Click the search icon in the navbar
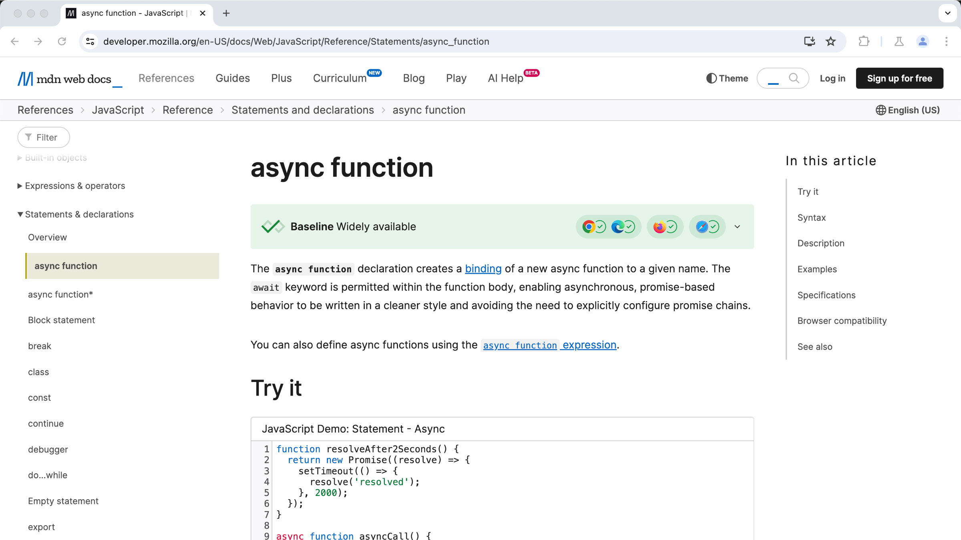Image resolution: width=961 pixels, height=540 pixels. (x=795, y=78)
